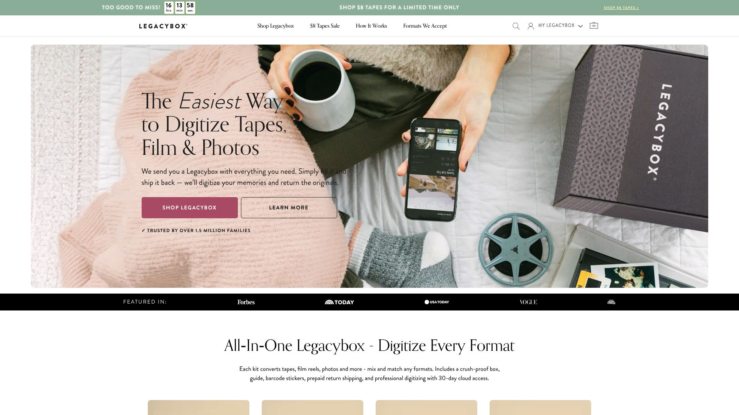This screenshot has width=739, height=415.
Task: Select How It Works in navigation
Action: (371, 26)
